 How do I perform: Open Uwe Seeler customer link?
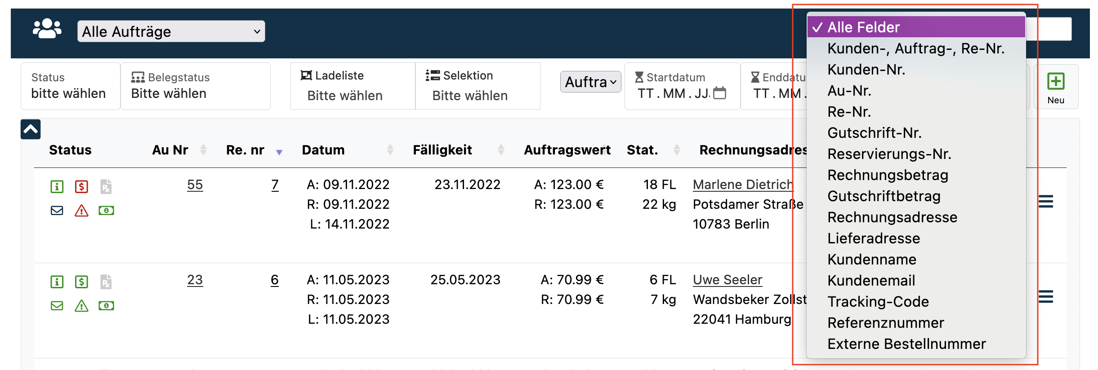click(727, 280)
